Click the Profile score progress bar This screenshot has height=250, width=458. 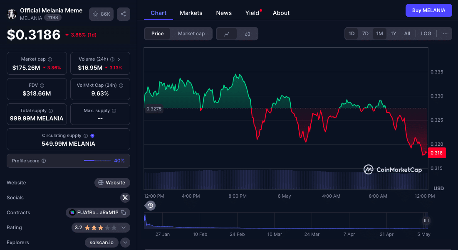97,161
